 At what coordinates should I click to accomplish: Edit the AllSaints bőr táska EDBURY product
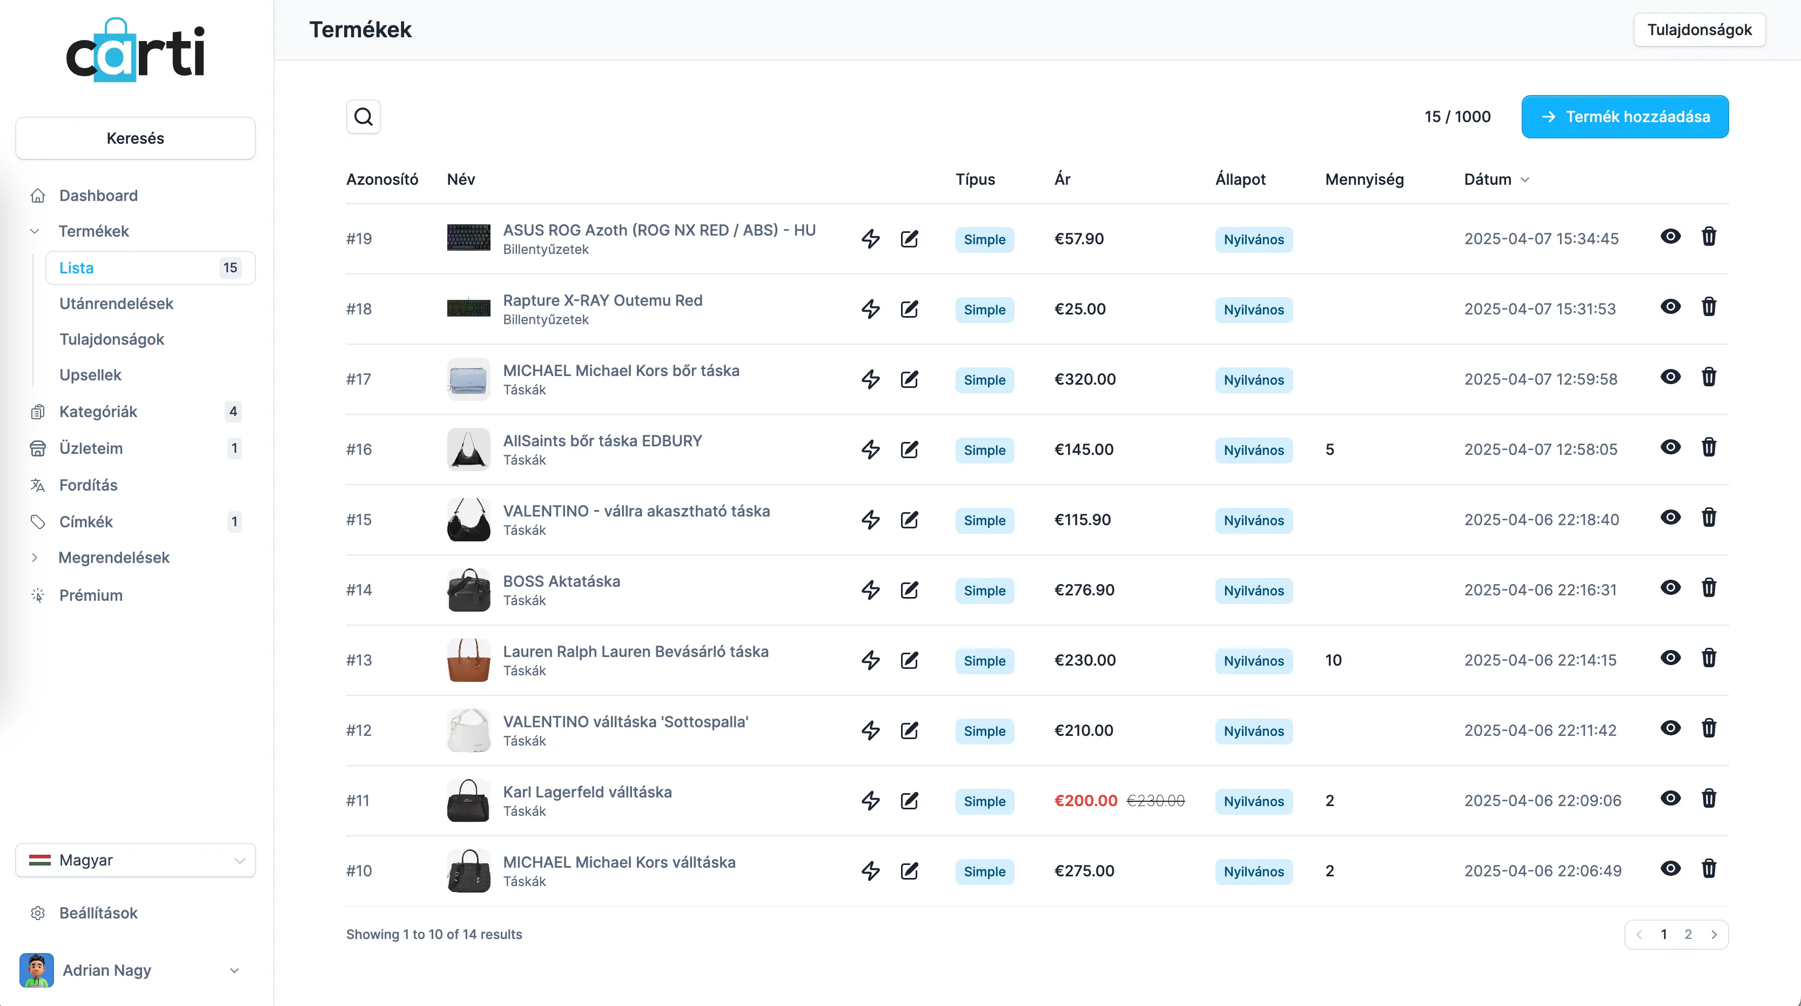click(x=910, y=450)
